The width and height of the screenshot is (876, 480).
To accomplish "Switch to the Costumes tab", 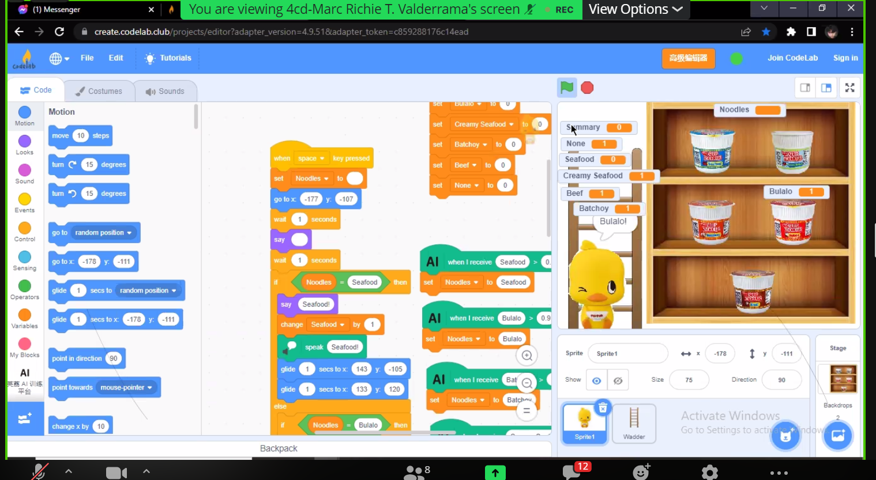I will pos(99,91).
